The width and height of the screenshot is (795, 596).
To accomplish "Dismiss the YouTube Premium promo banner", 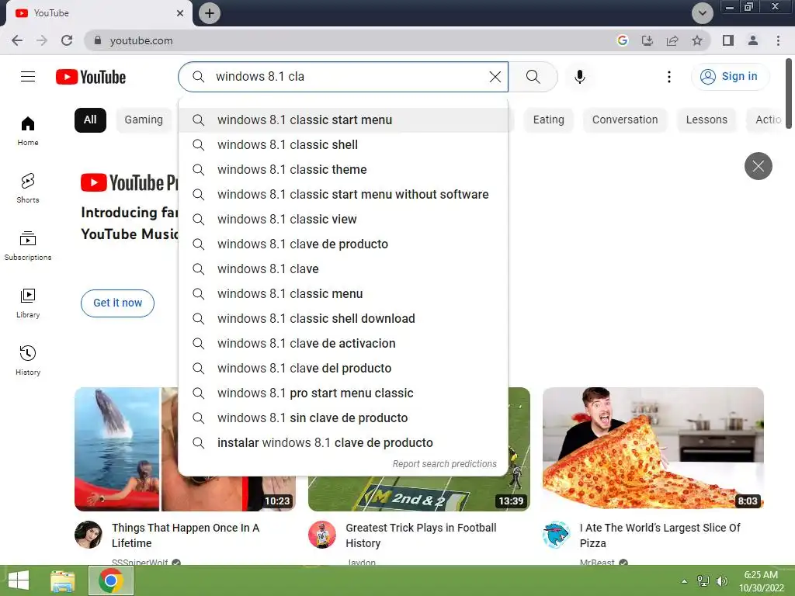I will 758,166.
